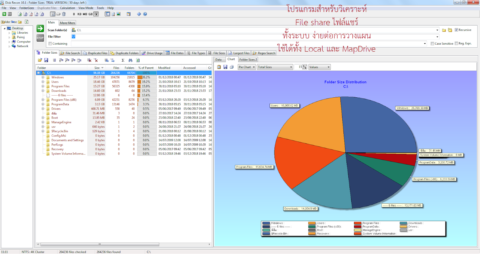Click the binoculars find icon

(x=130, y=60)
